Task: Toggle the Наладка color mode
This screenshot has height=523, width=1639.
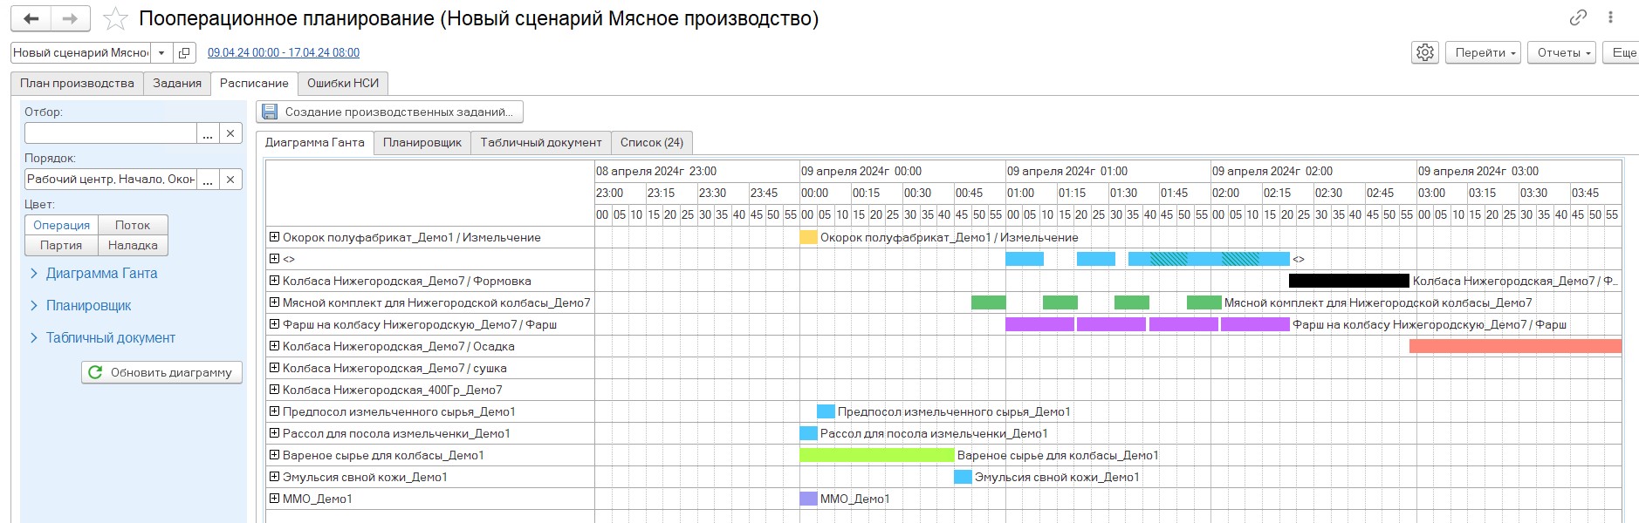Action: pos(133,246)
